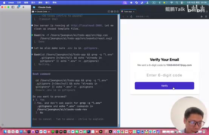
Task: Click the Bash command prompt heading
Action: point(41,74)
